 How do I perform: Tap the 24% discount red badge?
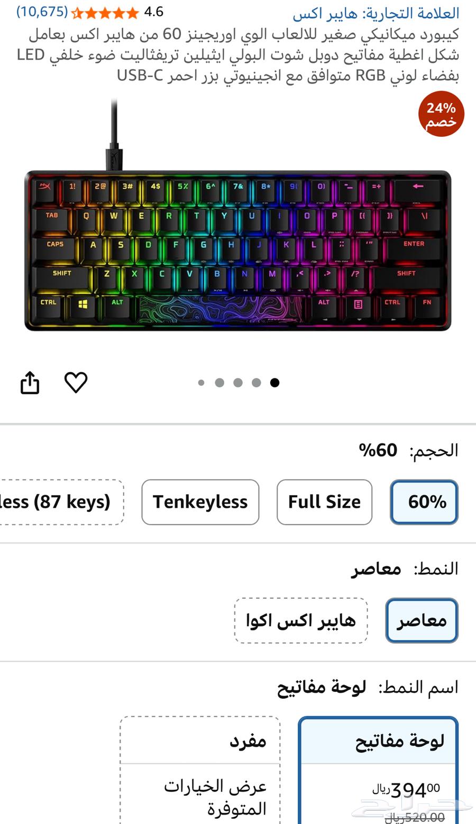click(441, 114)
